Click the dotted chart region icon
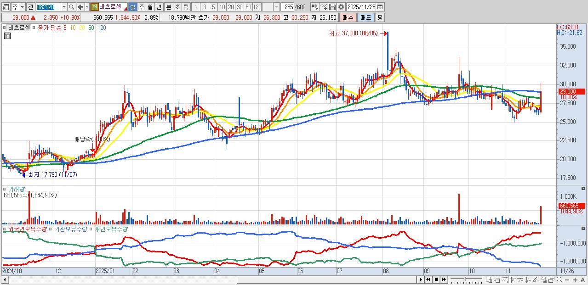The image size is (588, 285). click(x=505, y=279)
